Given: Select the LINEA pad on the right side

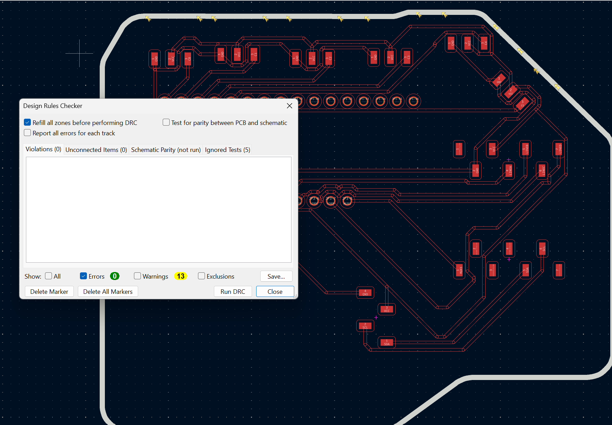Looking at the screenshot, I should click(x=509, y=170).
